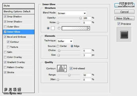
Task: Click the Choke slider handle
Action: [59, 51]
